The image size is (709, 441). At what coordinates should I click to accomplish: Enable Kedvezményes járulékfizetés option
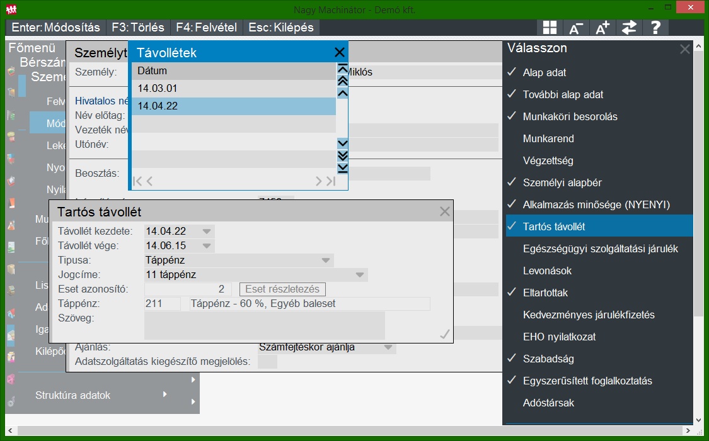(599, 315)
